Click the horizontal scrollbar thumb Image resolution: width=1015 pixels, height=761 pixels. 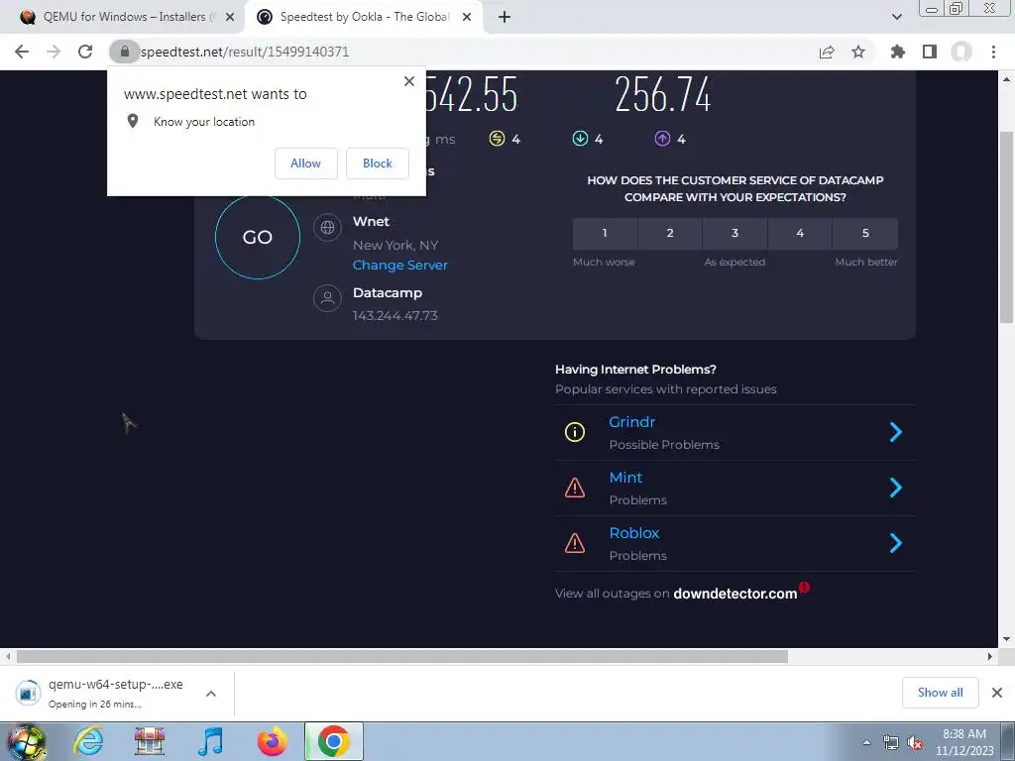(402, 656)
